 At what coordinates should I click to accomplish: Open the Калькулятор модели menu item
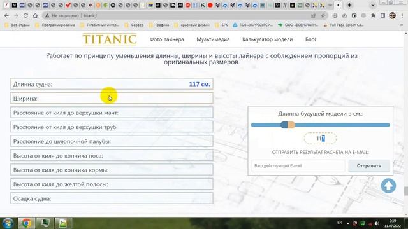tap(268, 39)
